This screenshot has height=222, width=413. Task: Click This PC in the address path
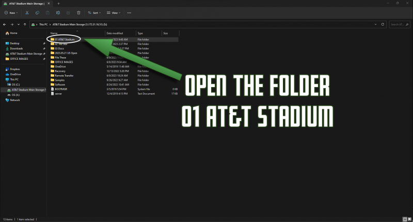pos(43,24)
